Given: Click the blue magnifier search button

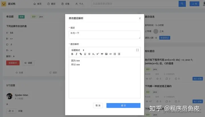Looking at the screenshot, I should pos(182,4).
